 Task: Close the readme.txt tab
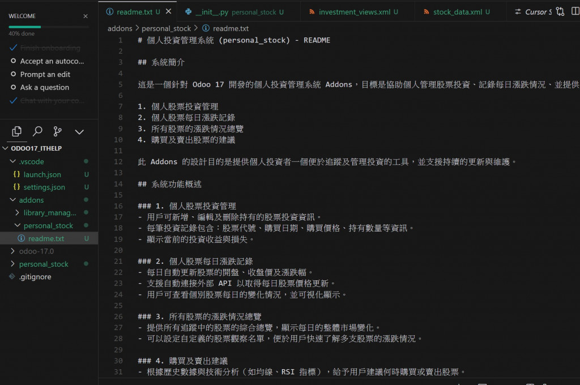click(x=168, y=11)
